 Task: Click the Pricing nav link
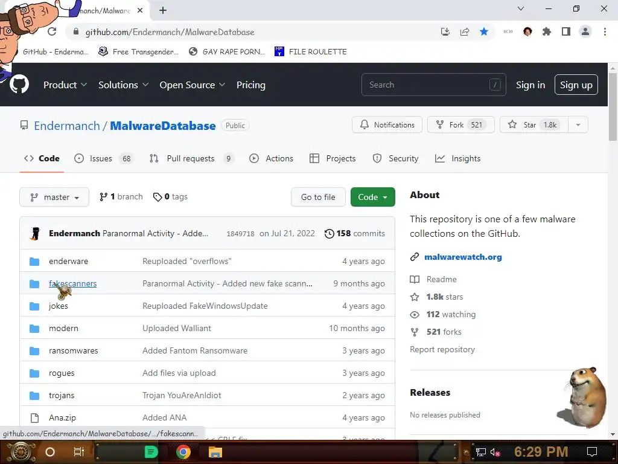coord(251,85)
